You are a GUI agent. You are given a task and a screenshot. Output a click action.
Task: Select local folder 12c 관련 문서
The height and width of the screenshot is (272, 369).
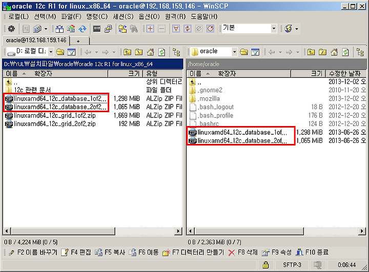click(28, 90)
